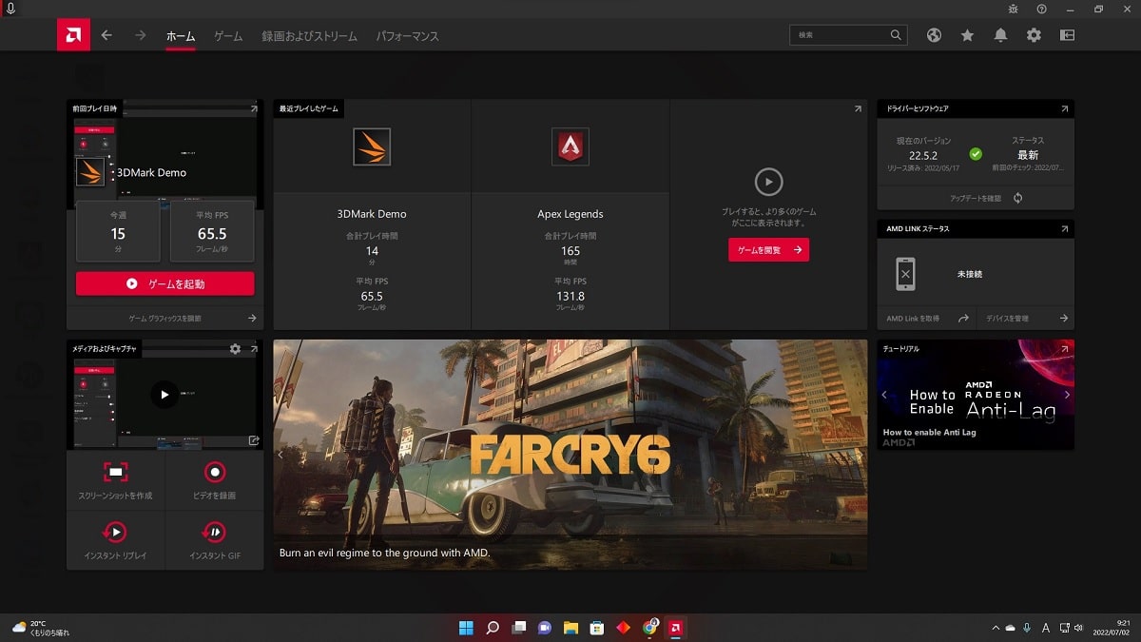Screen dimensions: 1141x642
Task: Show hidden tray icons chevron
Action: (996, 628)
